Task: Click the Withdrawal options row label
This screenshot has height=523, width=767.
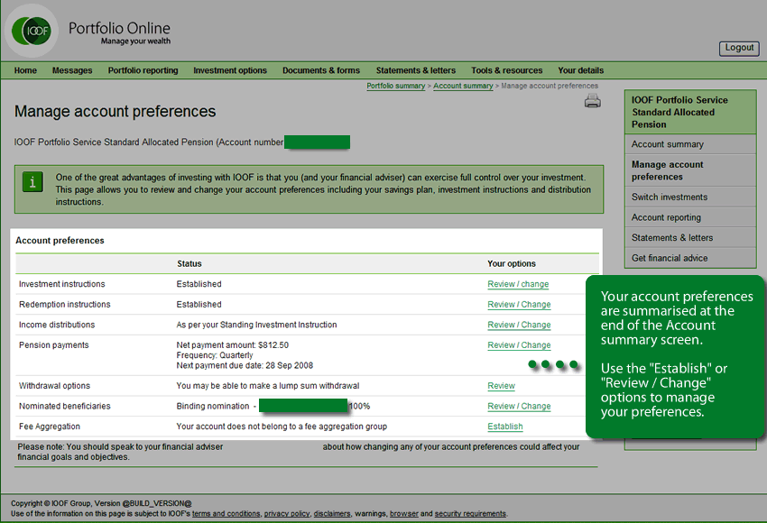Action: (x=54, y=386)
